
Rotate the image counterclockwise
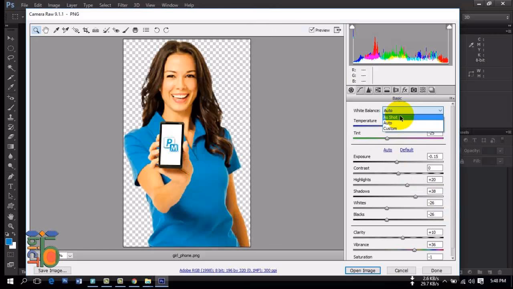(x=156, y=30)
